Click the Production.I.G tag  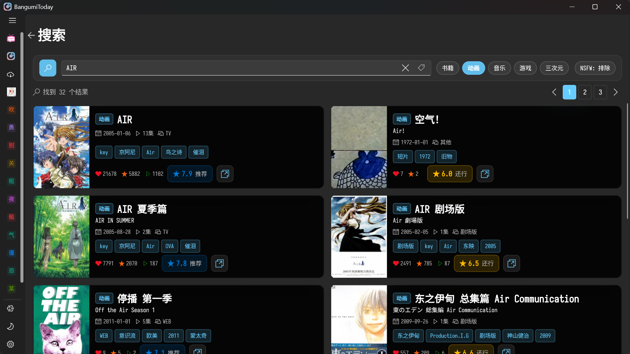[x=449, y=336]
